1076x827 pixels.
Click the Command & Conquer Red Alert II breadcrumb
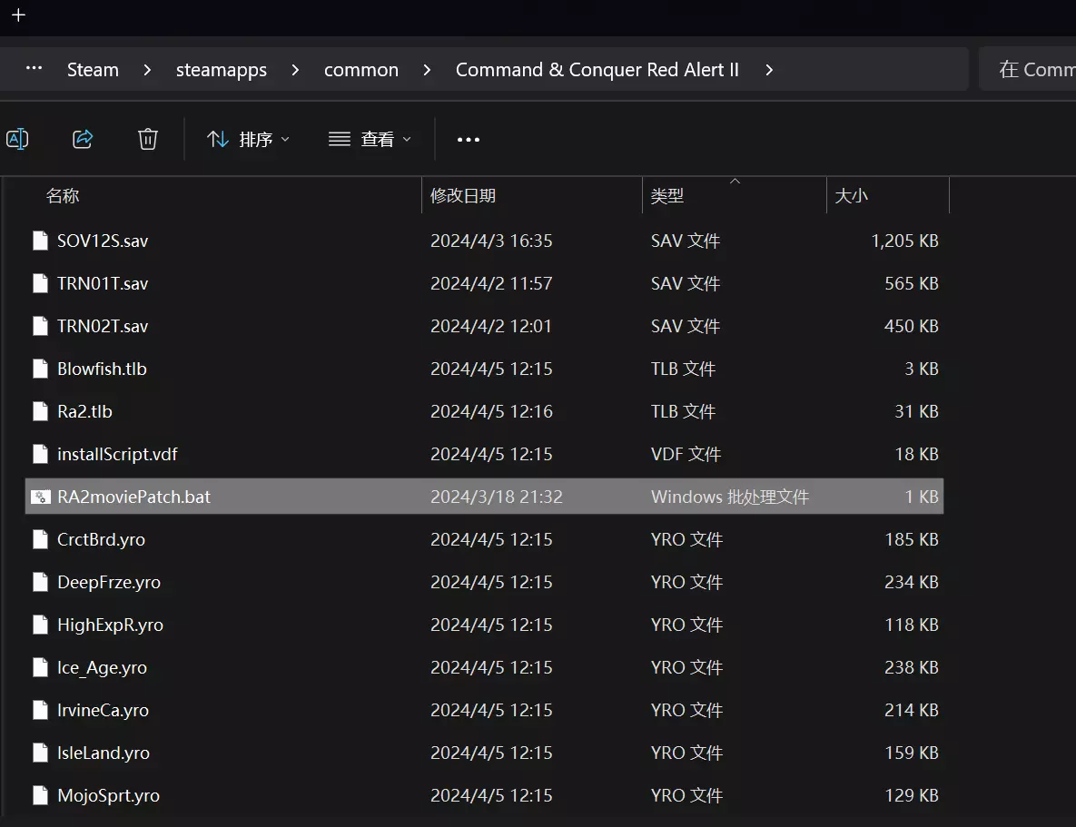click(597, 69)
